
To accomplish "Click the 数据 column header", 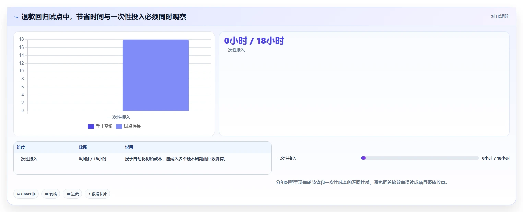I will [83, 147].
